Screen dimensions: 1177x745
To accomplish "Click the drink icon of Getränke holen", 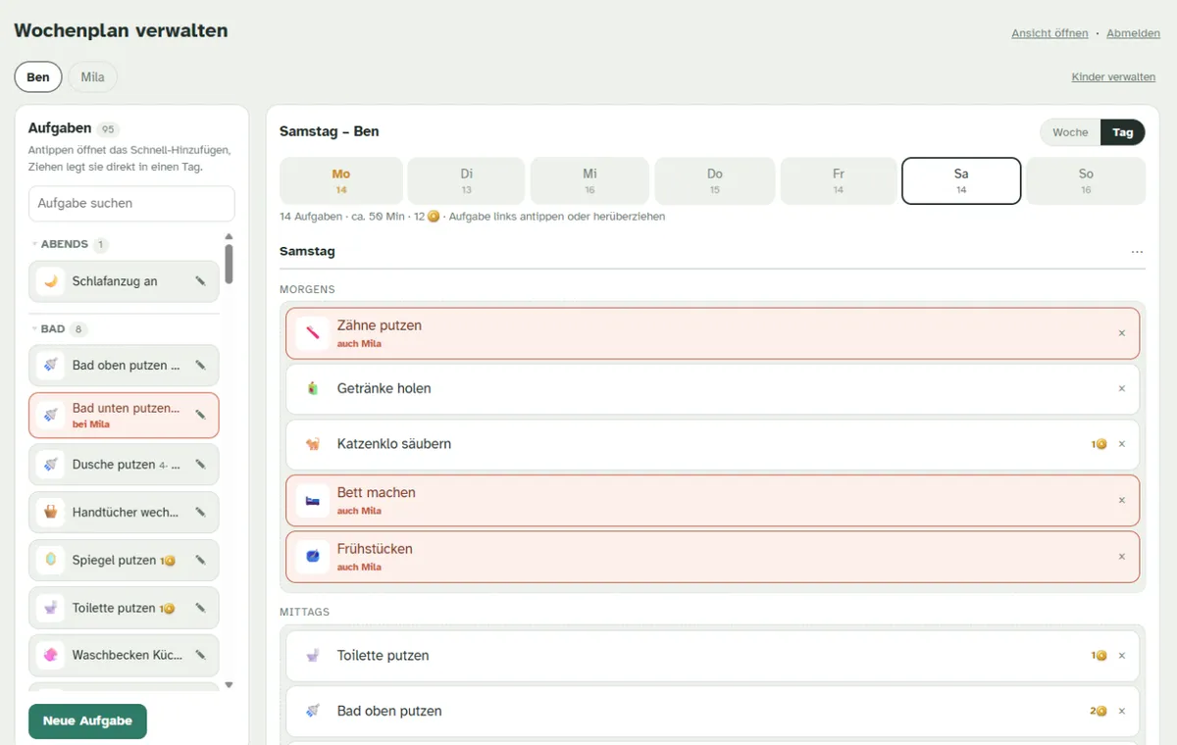I will (313, 388).
